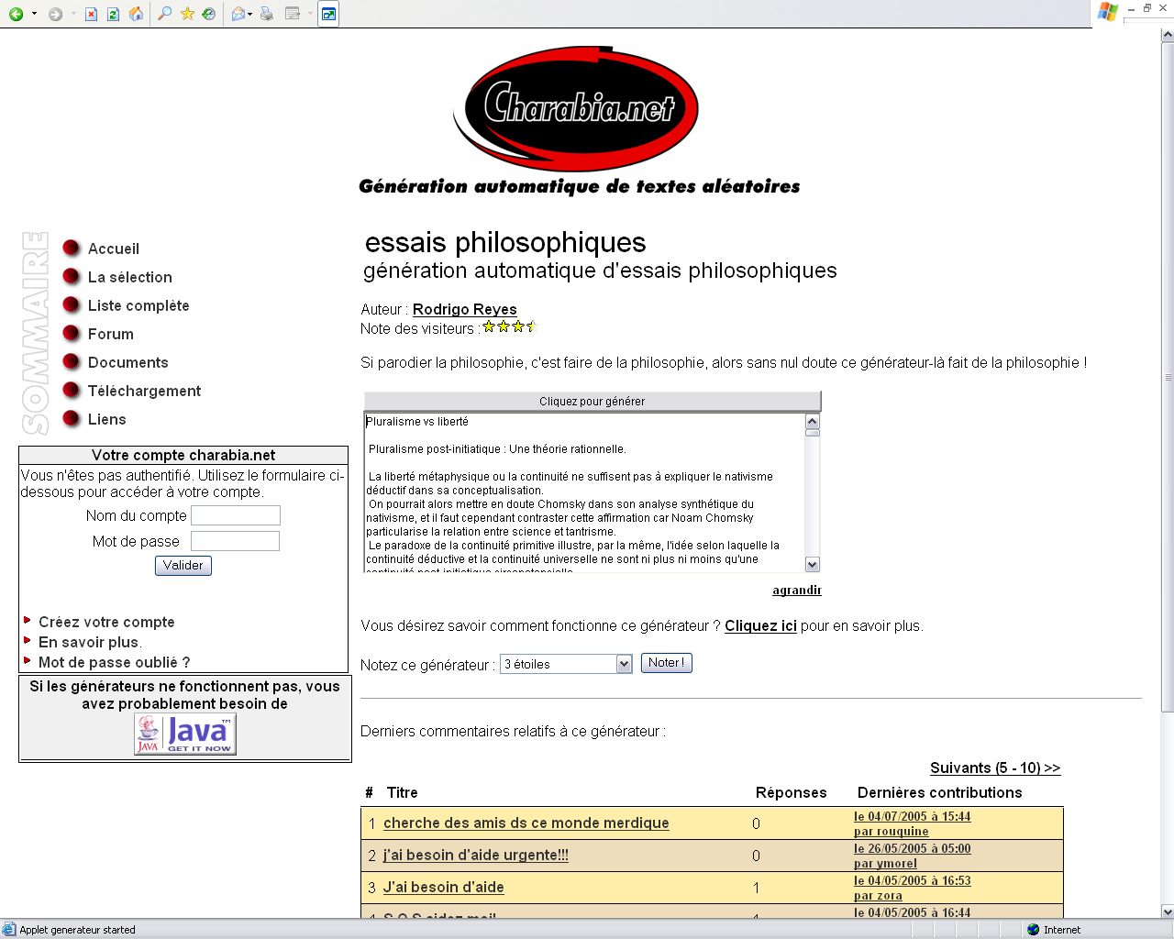Click the Internet zone globe in status bar
This screenshot has height=939, width=1174.
point(1034,930)
